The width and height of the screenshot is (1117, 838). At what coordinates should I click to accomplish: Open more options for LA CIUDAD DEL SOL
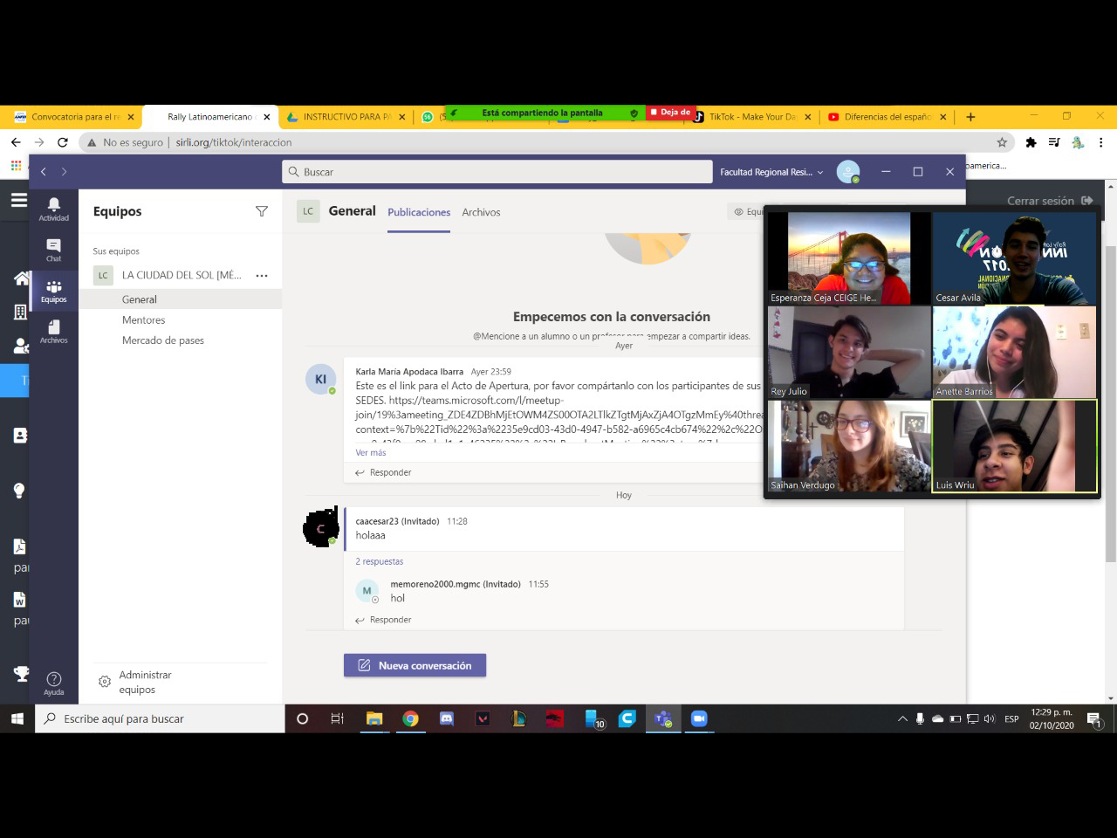(x=261, y=275)
